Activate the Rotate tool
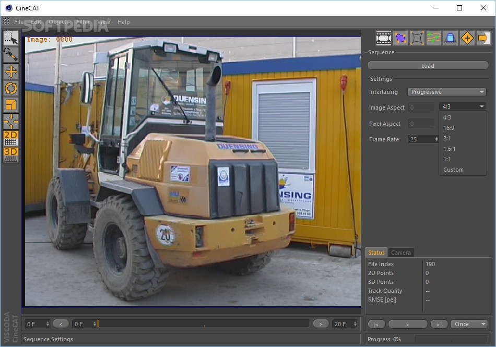Viewport: 496px width, 347px height. click(11, 88)
